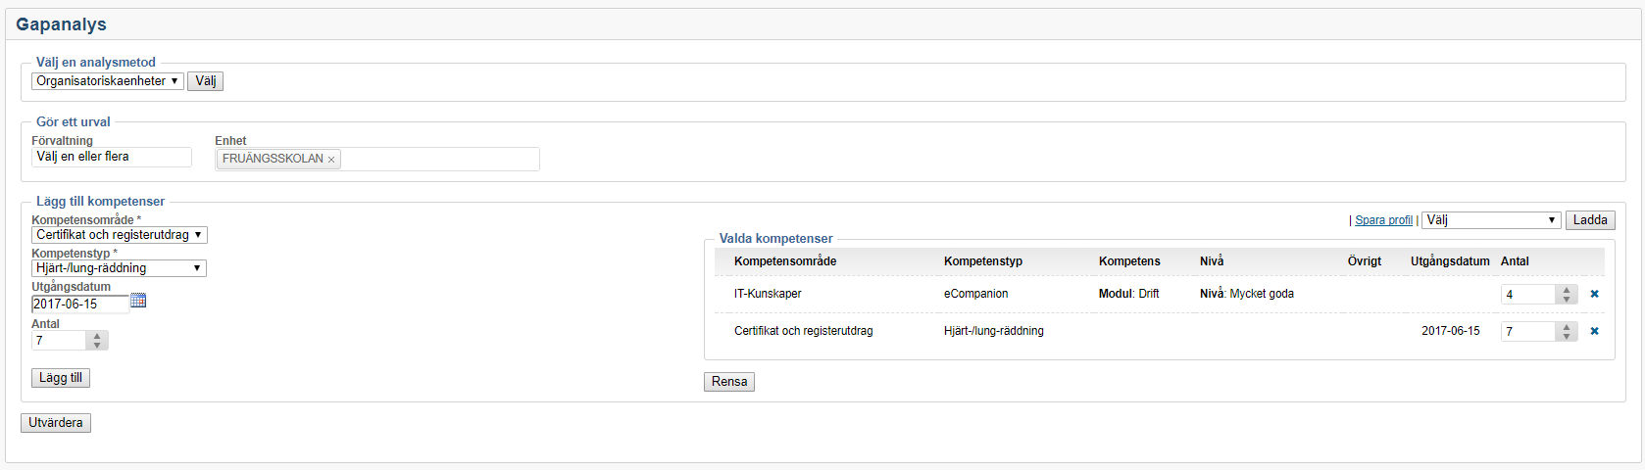Select the 2017-06-15 date cell in table

(x=1451, y=331)
